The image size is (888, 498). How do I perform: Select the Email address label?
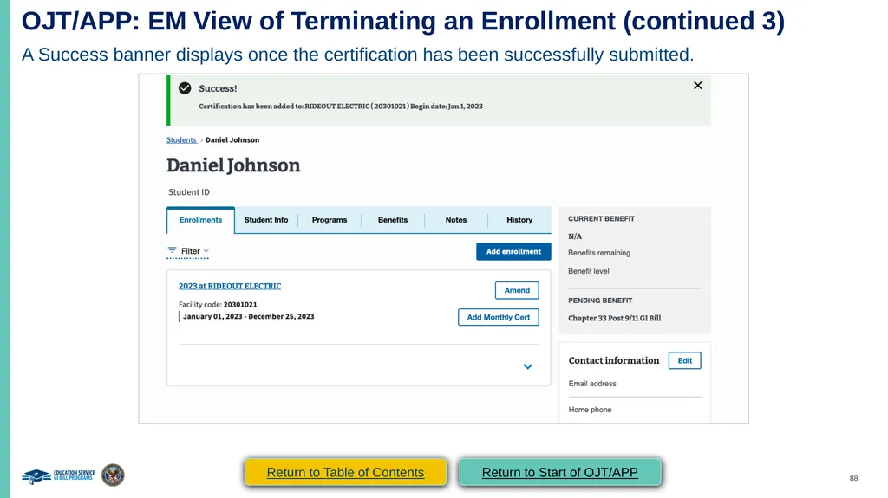pos(592,384)
